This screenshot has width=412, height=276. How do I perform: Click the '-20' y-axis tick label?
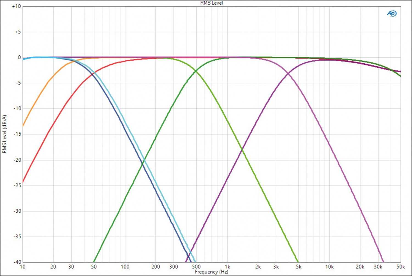click(x=17, y=160)
